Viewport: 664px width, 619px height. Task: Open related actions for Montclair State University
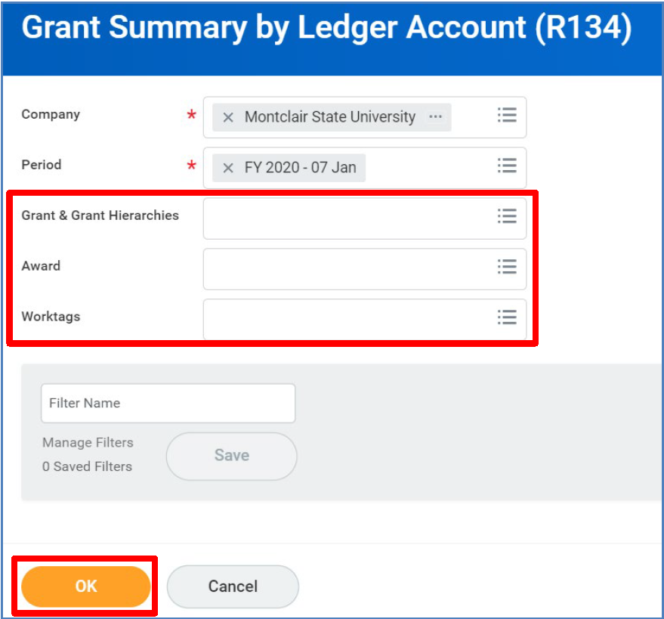(x=435, y=116)
